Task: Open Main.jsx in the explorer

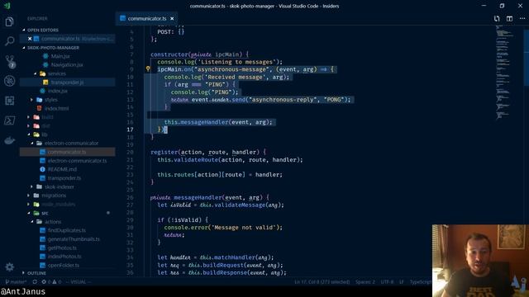Action: coord(60,56)
